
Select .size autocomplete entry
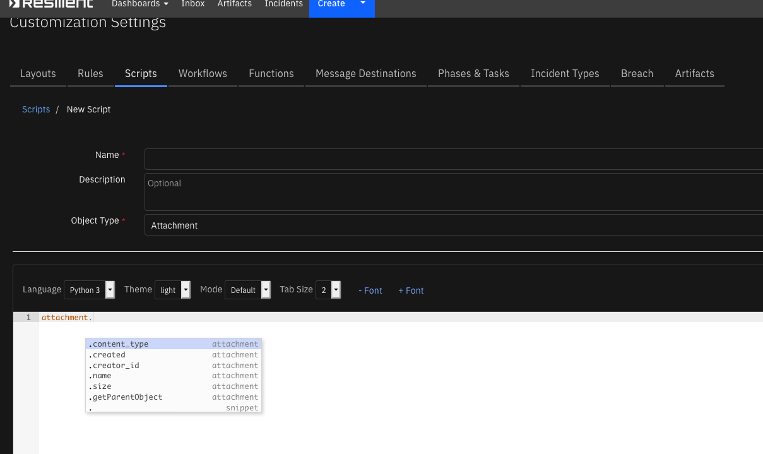pyautogui.click(x=174, y=386)
